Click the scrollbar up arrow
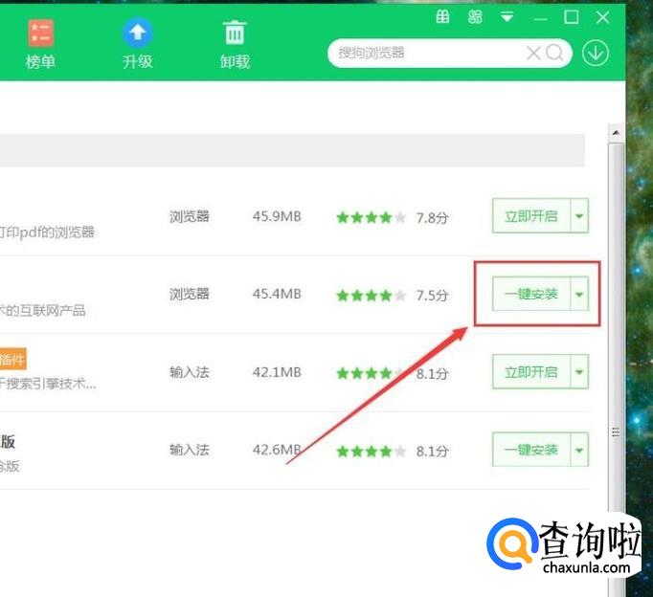The image size is (653, 597). coord(616,133)
